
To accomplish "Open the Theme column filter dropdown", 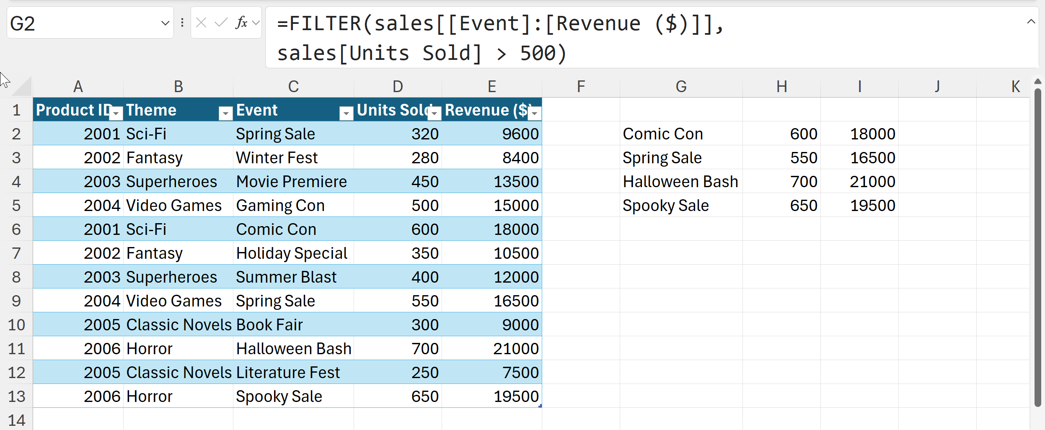I will pos(226,113).
